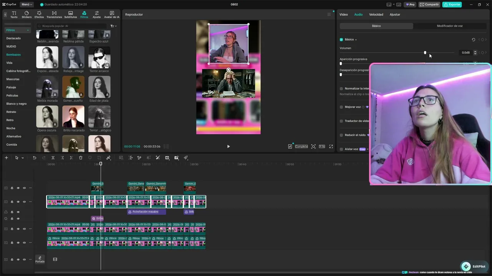The height and width of the screenshot is (276, 492).
Task: Open the Efectos panel
Action: pyautogui.click(x=39, y=15)
